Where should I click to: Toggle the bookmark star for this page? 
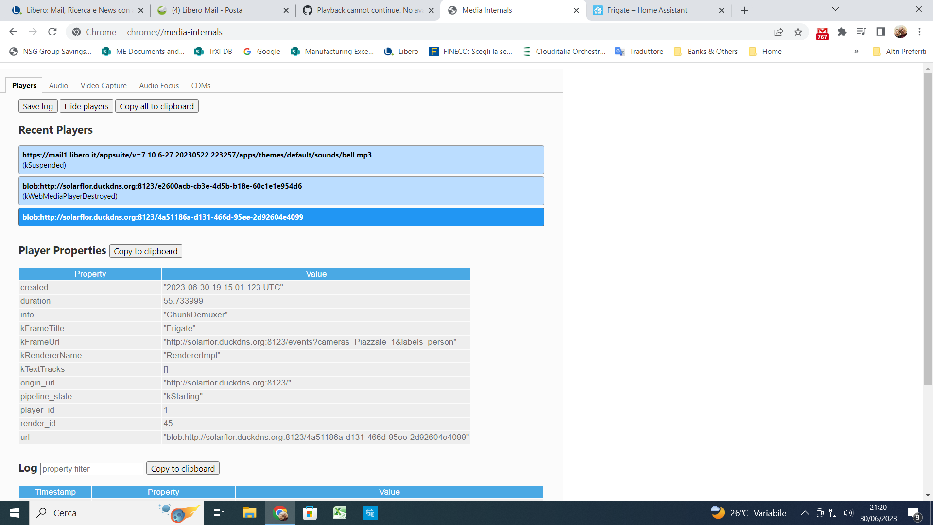tap(798, 32)
